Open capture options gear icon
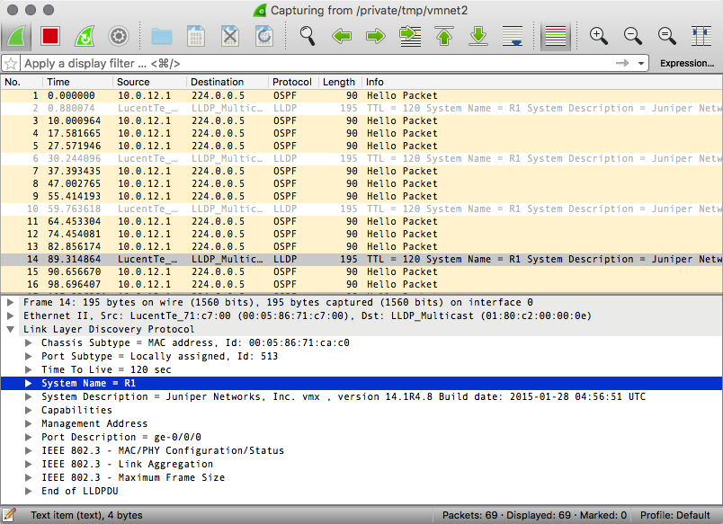Screen dimensions: 723x524 pyautogui.click(x=119, y=36)
